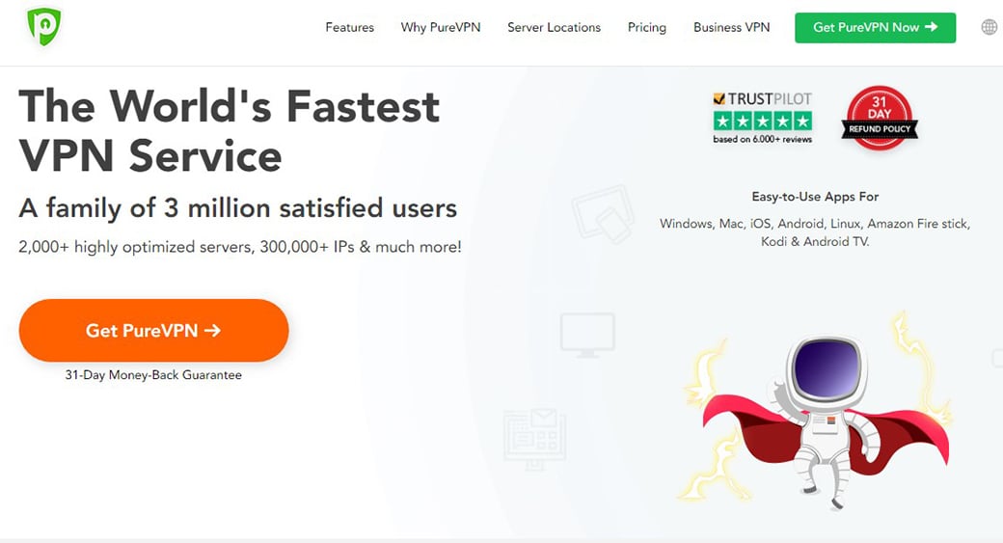Click the Trustpilot five-star rating
The height and width of the screenshot is (543, 1003).
(x=762, y=121)
